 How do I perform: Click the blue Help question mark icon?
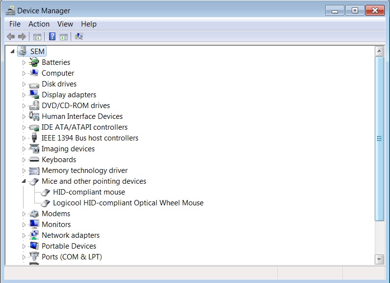pos(52,36)
